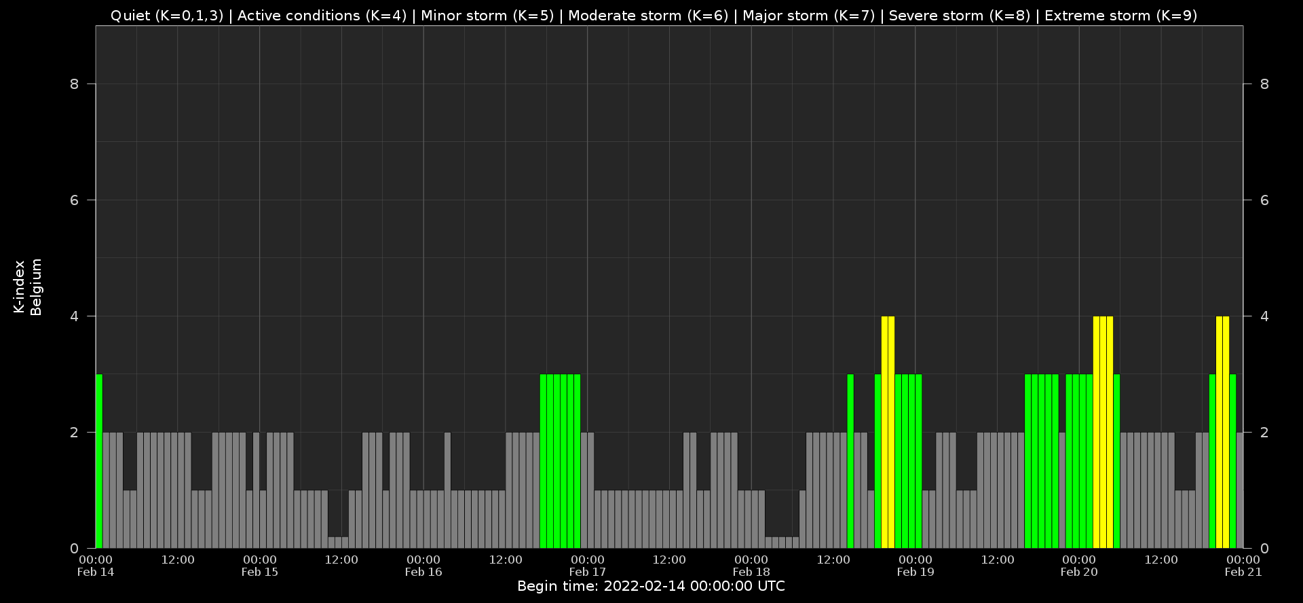Select 'Active conditions (K=4)' legend text

click(x=322, y=16)
